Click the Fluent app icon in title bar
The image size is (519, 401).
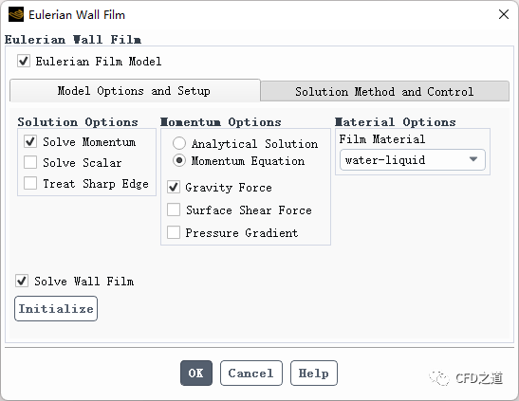pyautogui.click(x=16, y=15)
